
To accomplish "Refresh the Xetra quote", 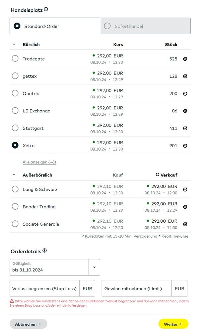I will tap(185, 146).
